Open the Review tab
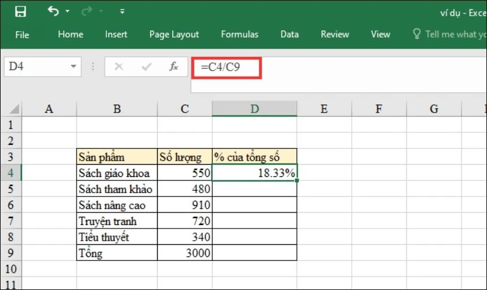 point(335,34)
